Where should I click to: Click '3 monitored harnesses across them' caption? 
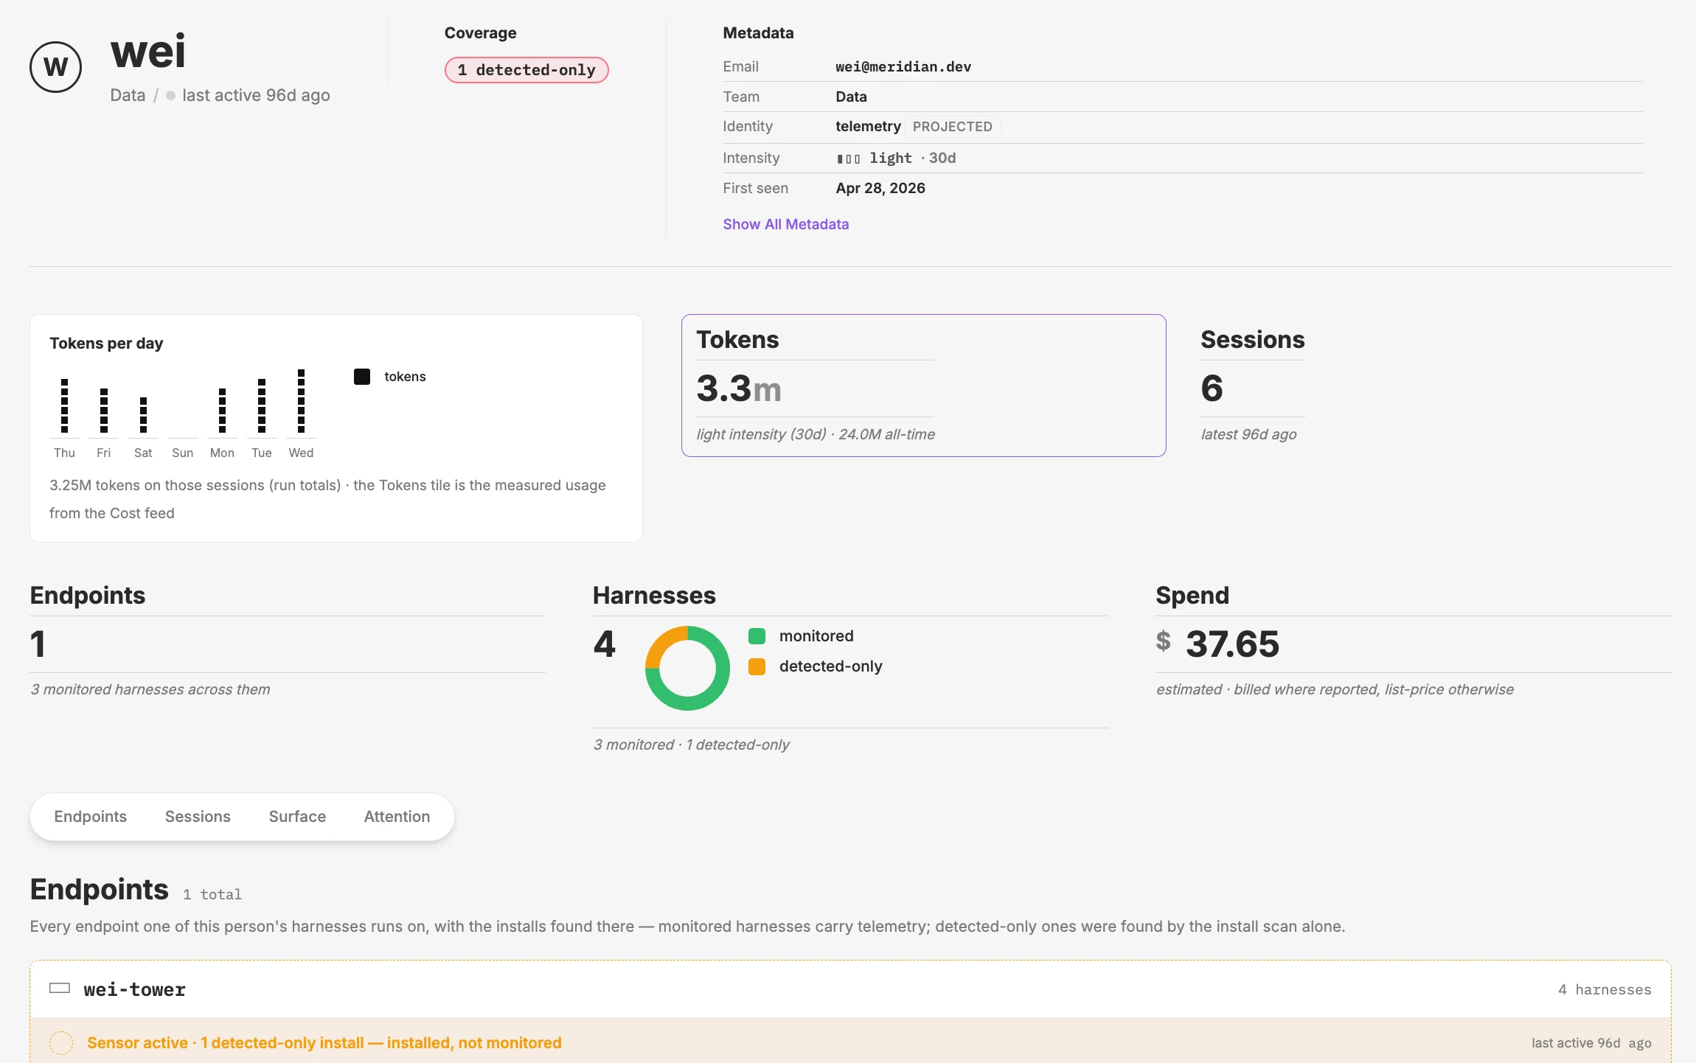(150, 689)
